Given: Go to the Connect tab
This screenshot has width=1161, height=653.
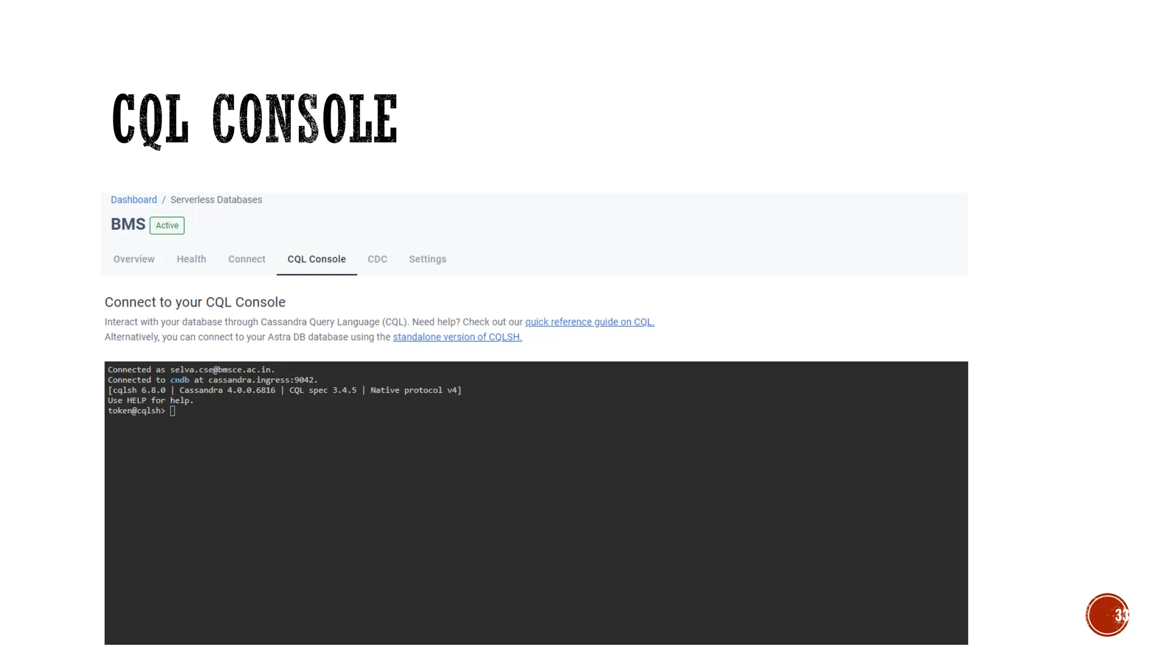Looking at the screenshot, I should 247,259.
